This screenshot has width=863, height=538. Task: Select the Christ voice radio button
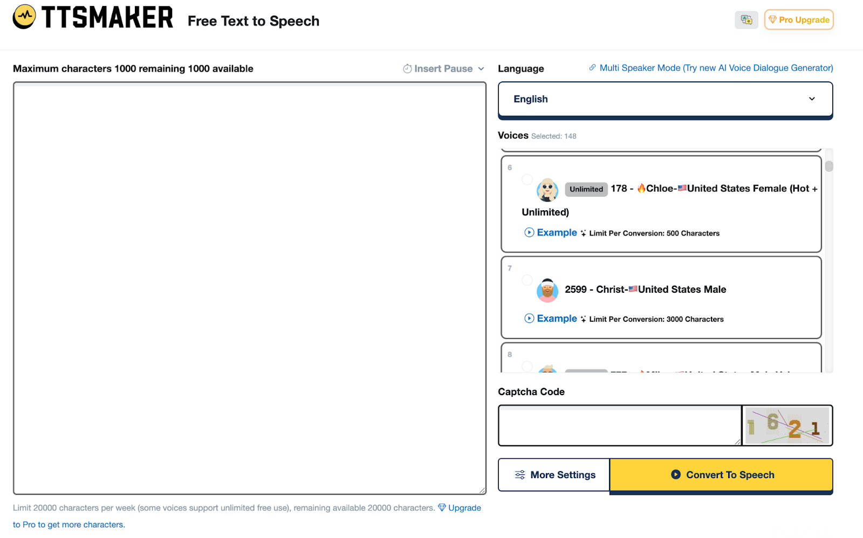[x=528, y=280]
